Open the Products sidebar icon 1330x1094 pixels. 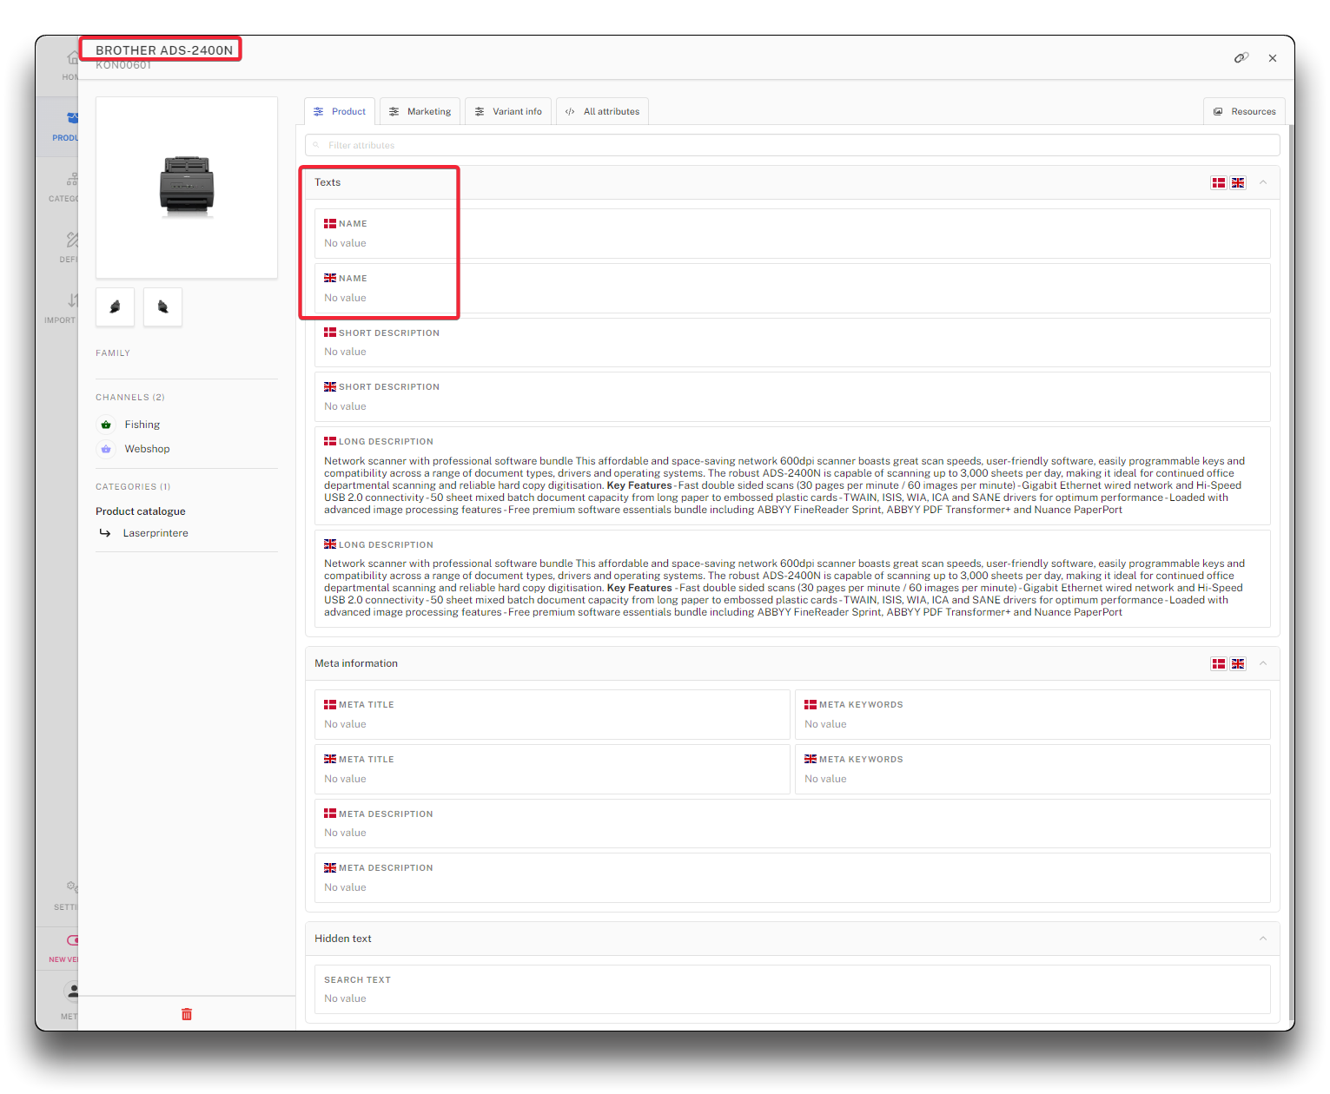point(71,119)
